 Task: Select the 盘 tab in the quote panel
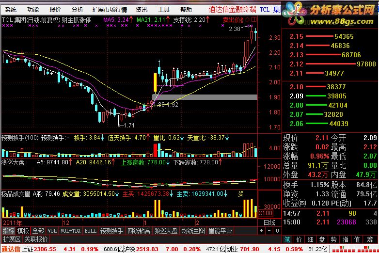322,239
